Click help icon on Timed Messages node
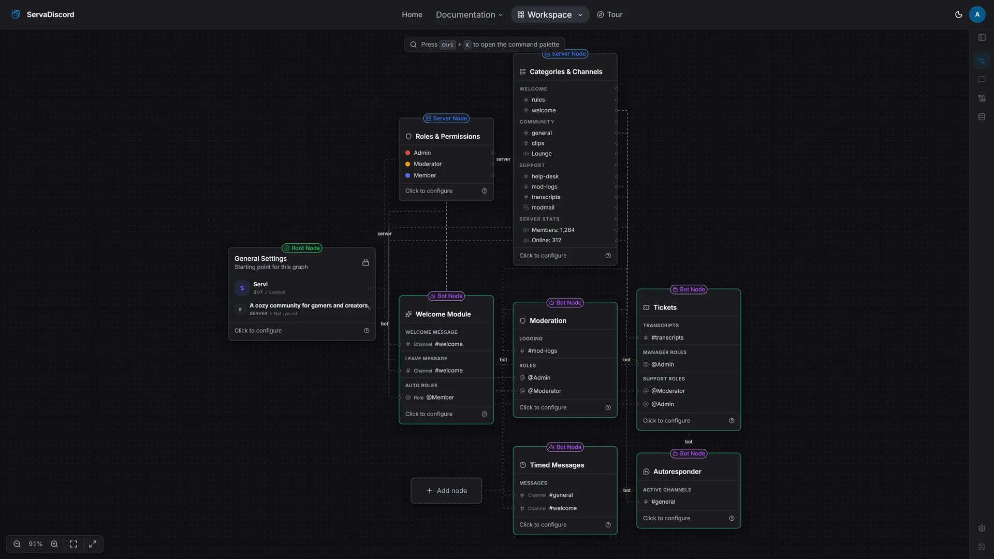This screenshot has width=994, height=559. click(608, 525)
